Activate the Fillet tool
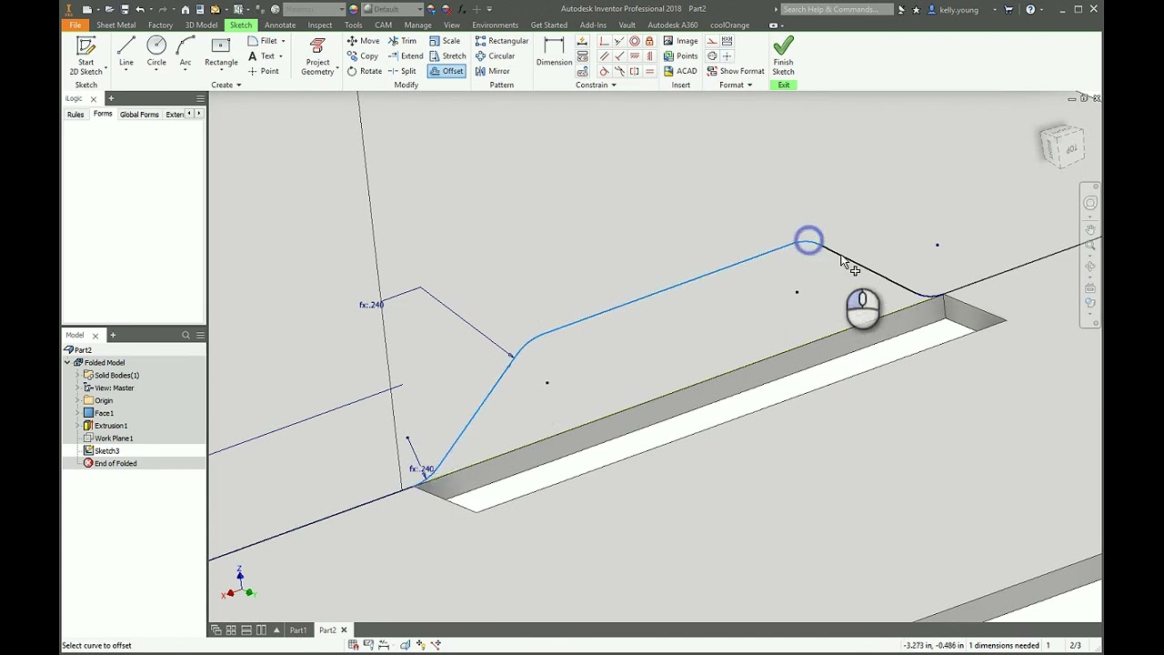 (x=262, y=41)
